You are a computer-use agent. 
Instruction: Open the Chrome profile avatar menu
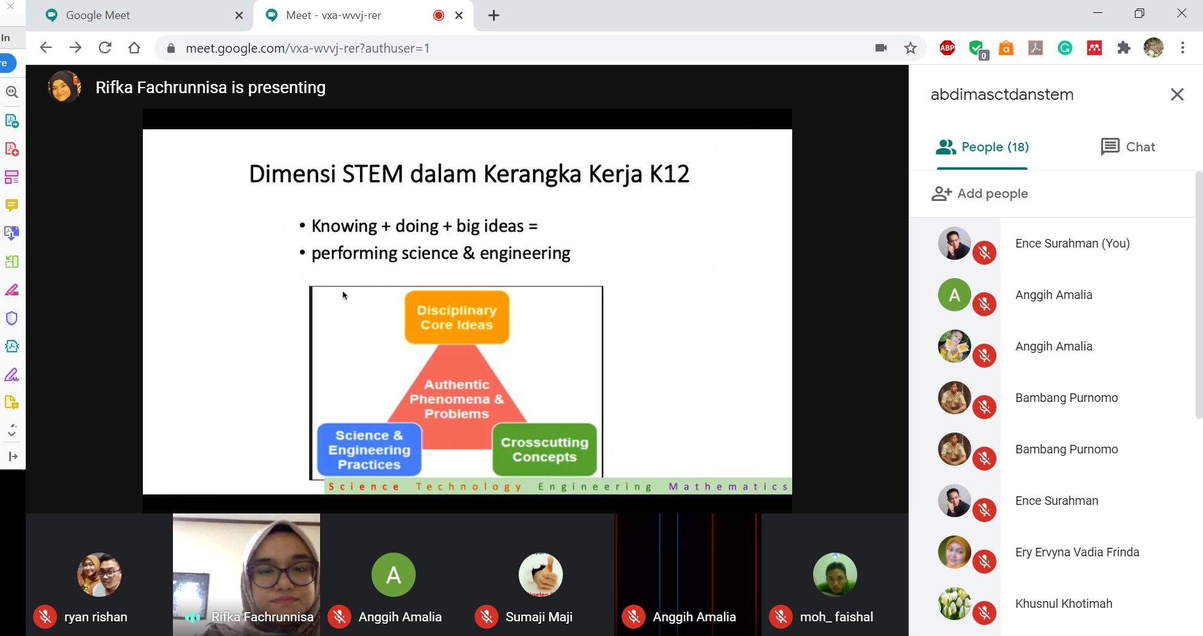point(1153,48)
